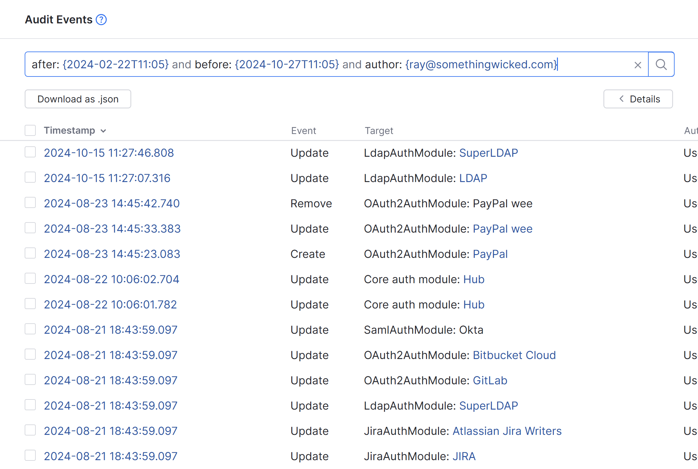Image resolution: width=698 pixels, height=469 pixels.
Task: Open the 2024-10-15 11:27:07 event details
Action: [x=107, y=178]
